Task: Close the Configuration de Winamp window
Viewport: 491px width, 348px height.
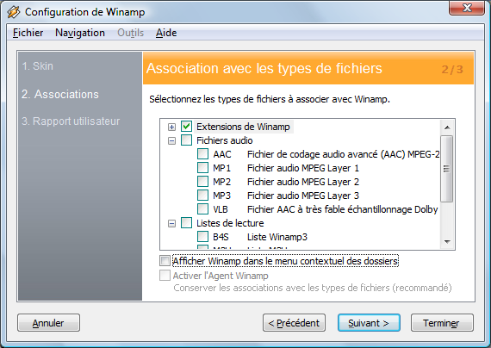Action: click(x=467, y=8)
